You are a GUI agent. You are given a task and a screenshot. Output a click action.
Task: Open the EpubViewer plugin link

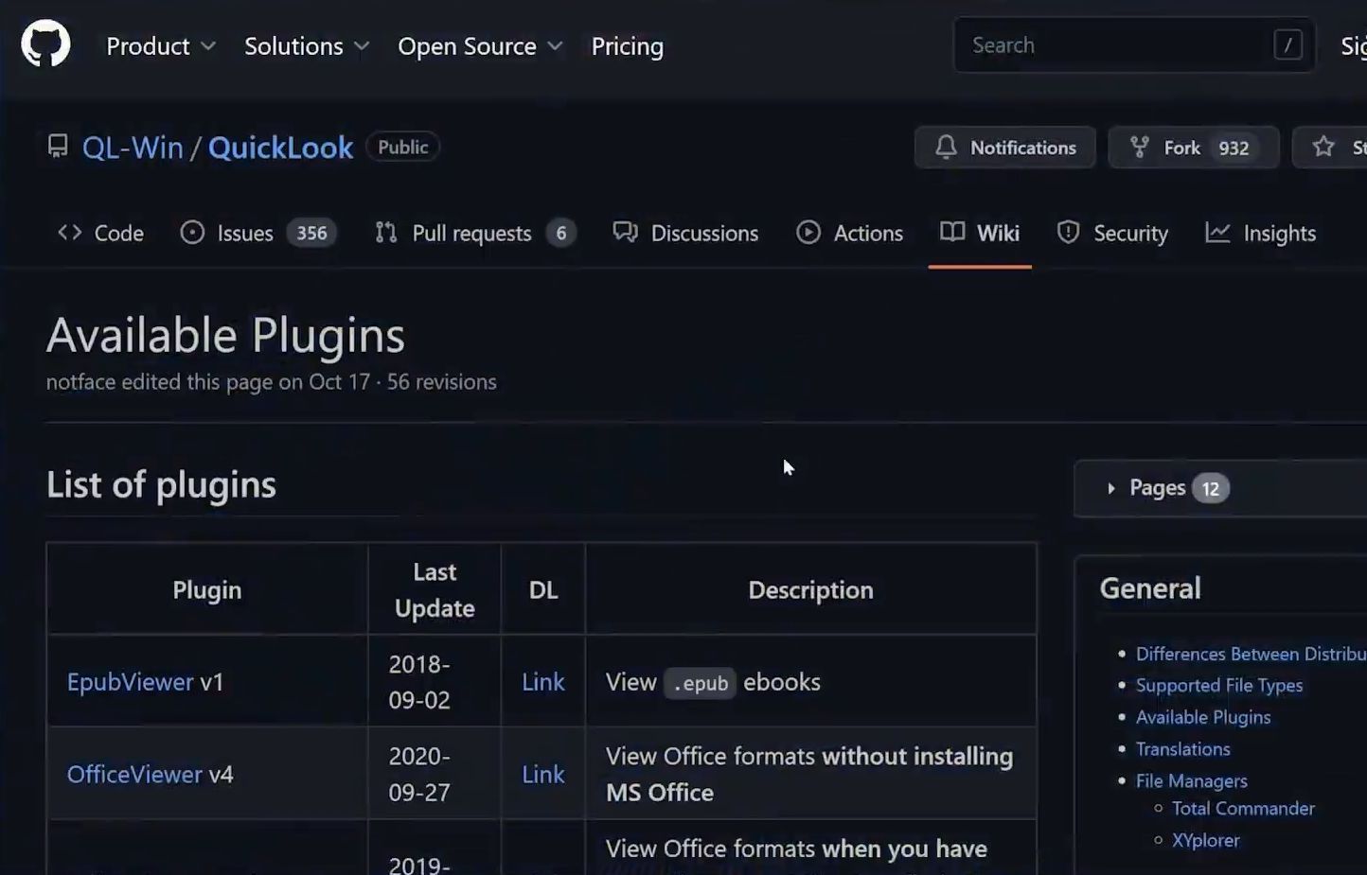[x=130, y=681]
